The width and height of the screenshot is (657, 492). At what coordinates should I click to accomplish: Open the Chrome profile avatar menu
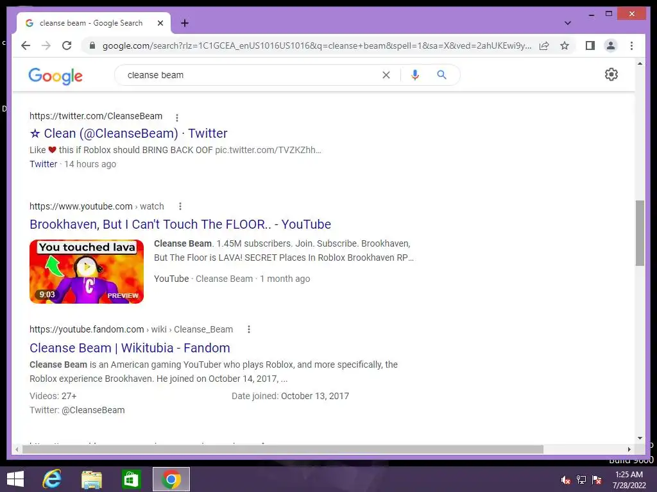tap(611, 45)
